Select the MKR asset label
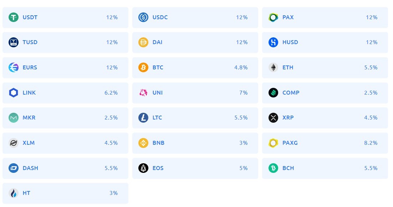 point(29,118)
